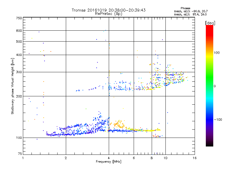Click the 'Stationary phase Virtual Height [km]' axis label
Screen dimensions: 229x172
[12, 86]
